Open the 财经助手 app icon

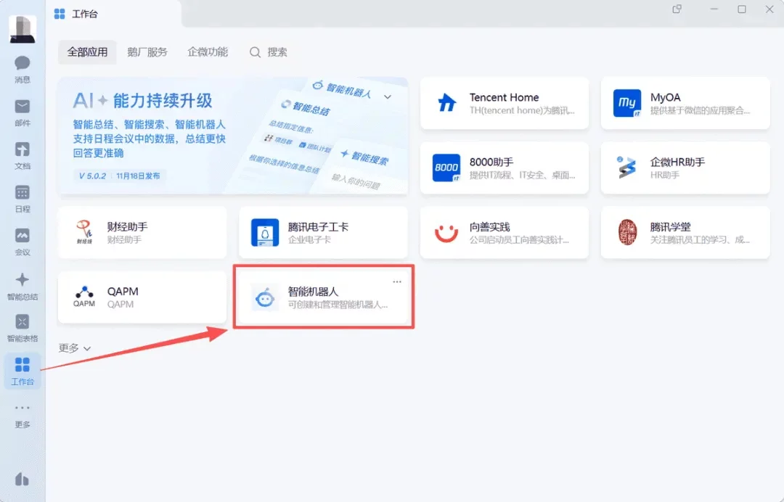tap(84, 232)
